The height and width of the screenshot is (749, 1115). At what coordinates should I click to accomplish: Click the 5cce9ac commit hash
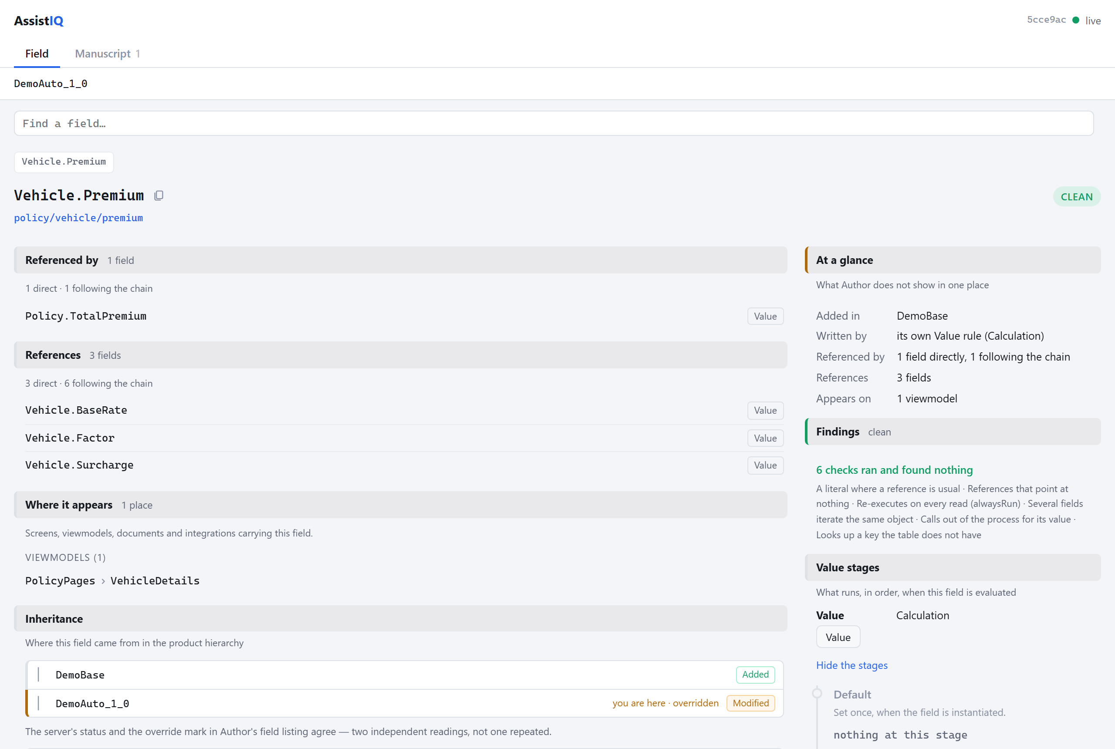[x=1046, y=20]
